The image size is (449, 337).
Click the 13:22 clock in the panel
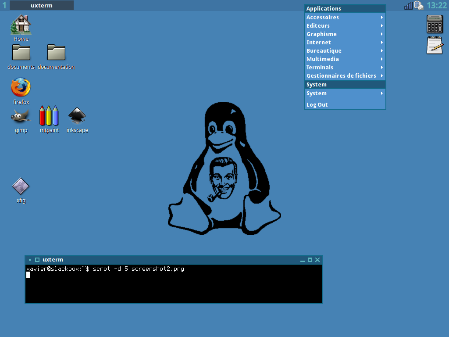(x=437, y=5)
